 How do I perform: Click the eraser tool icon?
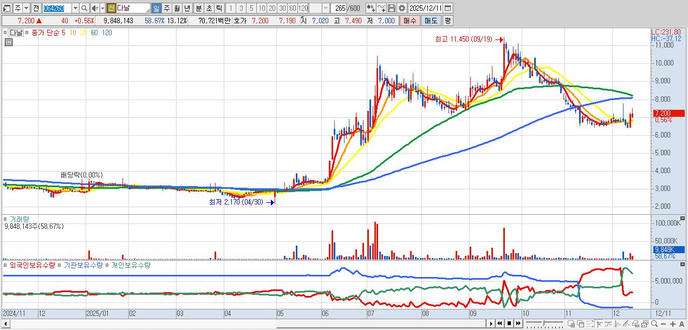tap(635, 324)
